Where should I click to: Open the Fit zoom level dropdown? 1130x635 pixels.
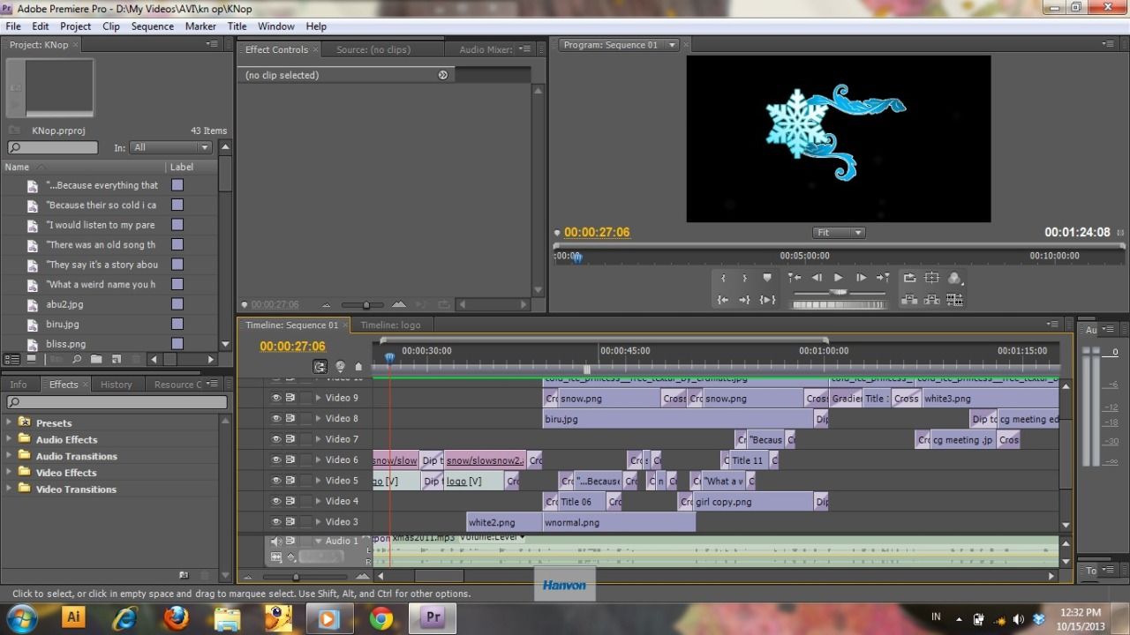839,233
